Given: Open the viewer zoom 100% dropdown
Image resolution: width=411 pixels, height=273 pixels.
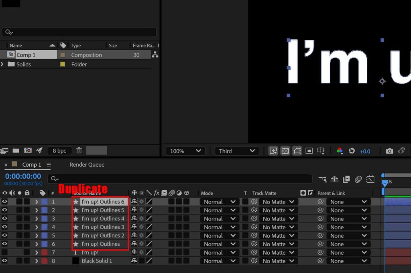Looking at the screenshot, I should pyautogui.click(x=185, y=151).
